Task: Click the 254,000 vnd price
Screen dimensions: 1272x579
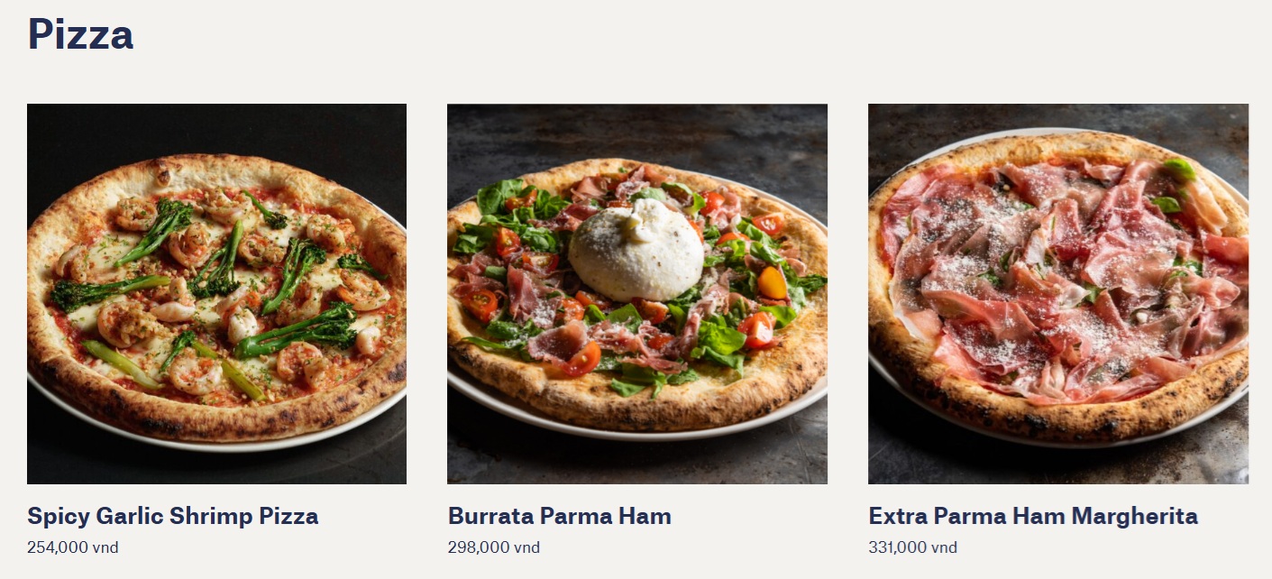Action: coord(73,547)
